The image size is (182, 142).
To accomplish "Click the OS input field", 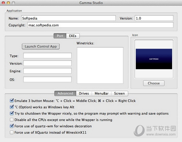I will click(47, 79).
